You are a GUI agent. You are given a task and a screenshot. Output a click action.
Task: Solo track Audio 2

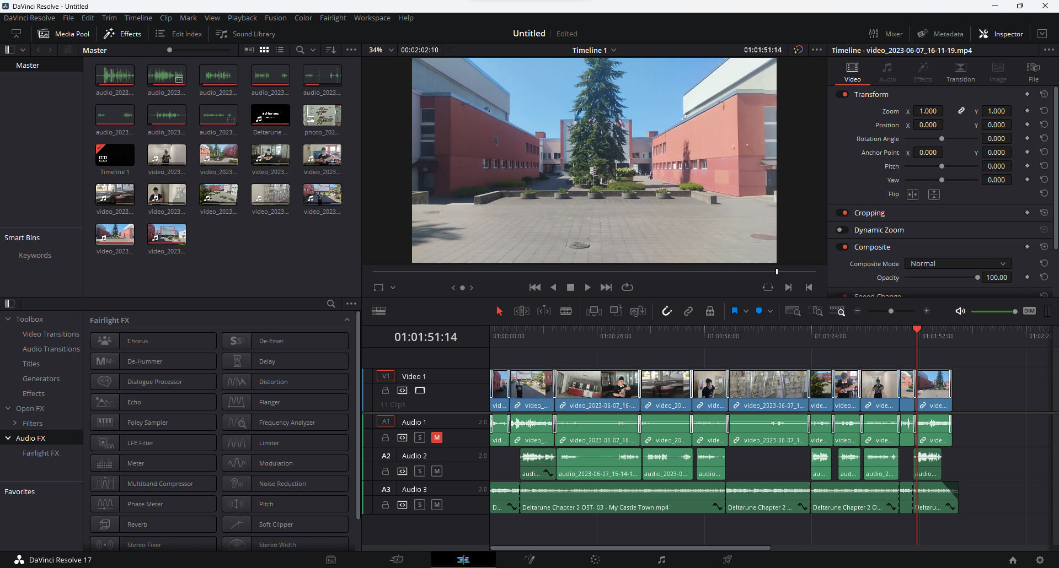[x=420, y=471]
